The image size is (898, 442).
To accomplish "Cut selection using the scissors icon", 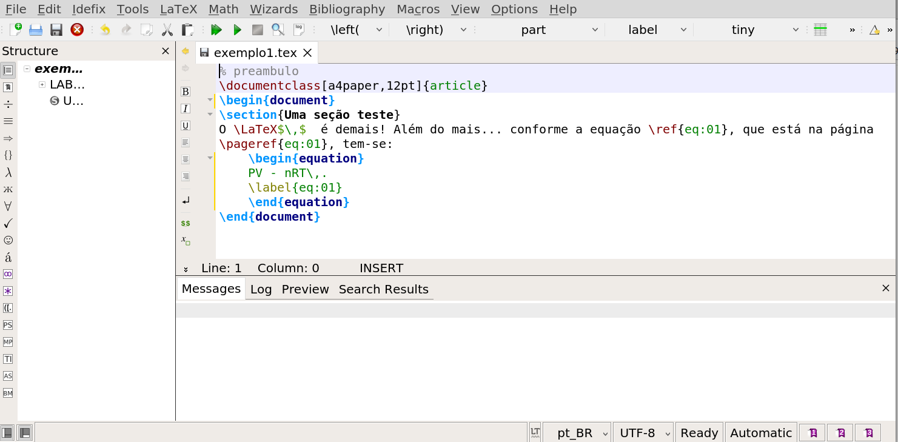I will tap(167, 29).
